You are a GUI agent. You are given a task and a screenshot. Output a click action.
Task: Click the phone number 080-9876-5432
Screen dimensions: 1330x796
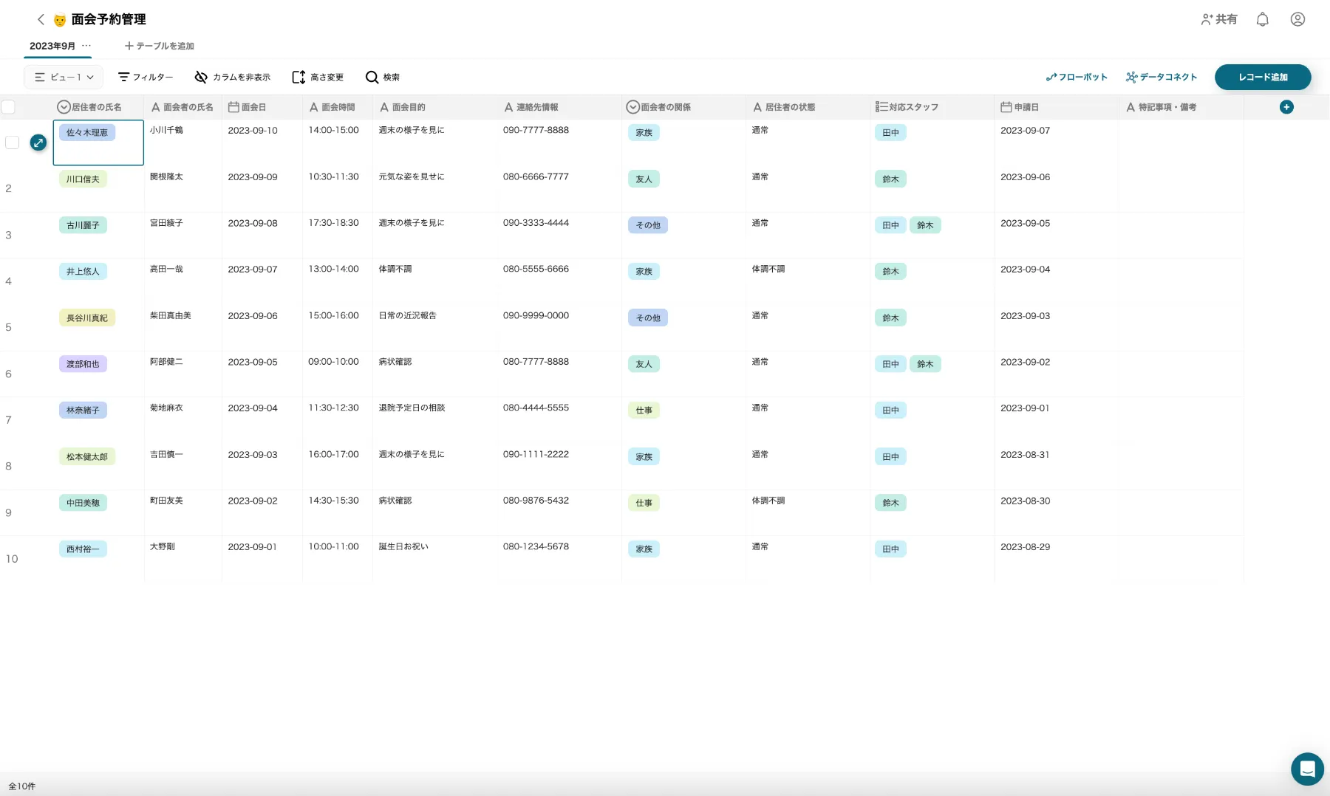click(x=536, y=501)
